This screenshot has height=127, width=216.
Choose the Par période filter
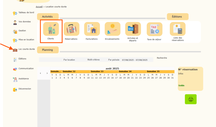coord(114,60)
